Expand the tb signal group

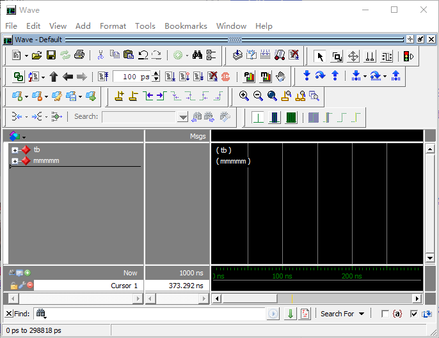[x=15, y=150]
